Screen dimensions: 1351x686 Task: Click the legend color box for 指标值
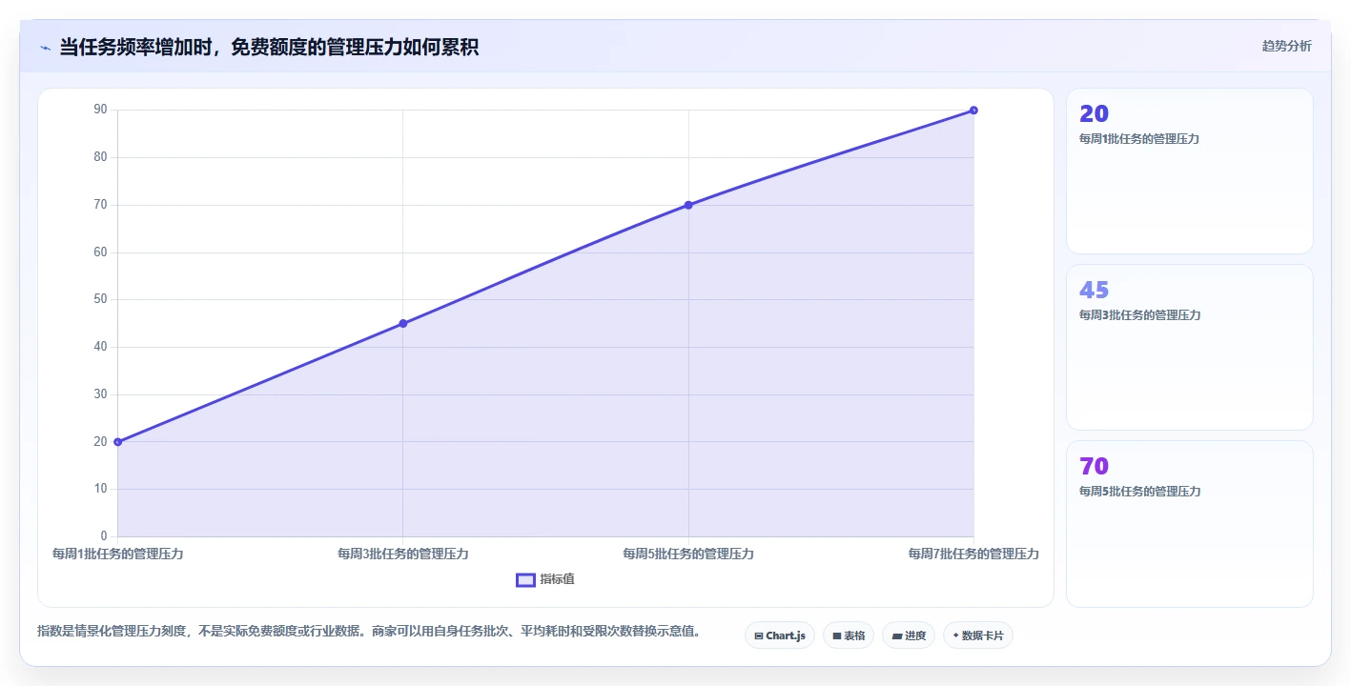[x=525, y=579]
